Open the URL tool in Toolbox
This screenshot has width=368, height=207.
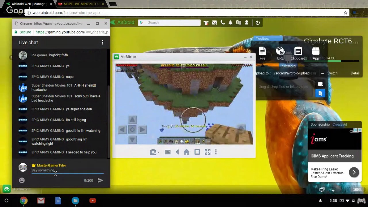click(280, 53)
